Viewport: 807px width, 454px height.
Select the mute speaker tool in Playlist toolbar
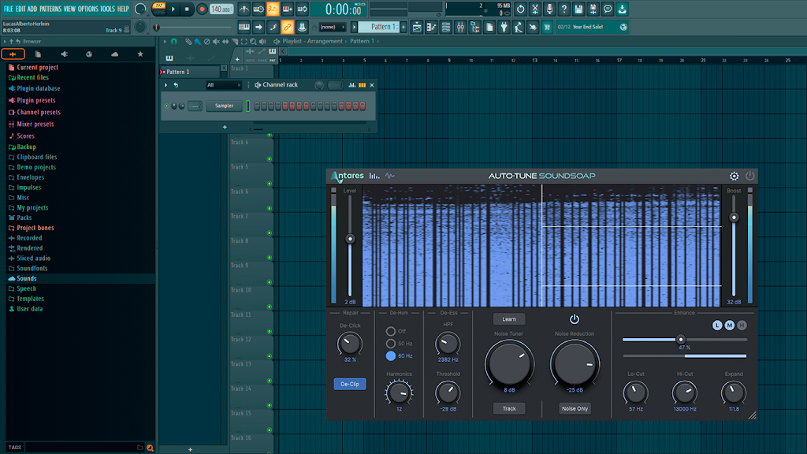coord(216,41)
